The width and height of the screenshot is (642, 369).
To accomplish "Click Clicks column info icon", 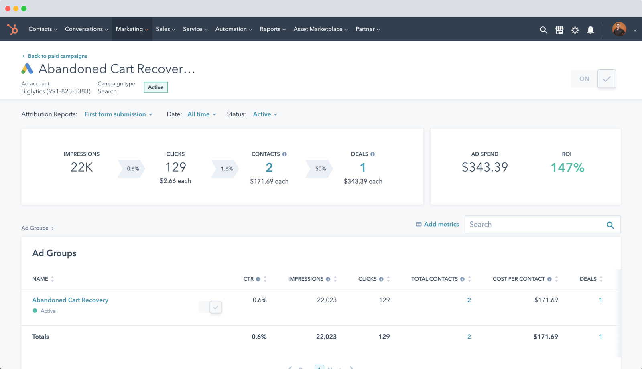I will 381,279.
